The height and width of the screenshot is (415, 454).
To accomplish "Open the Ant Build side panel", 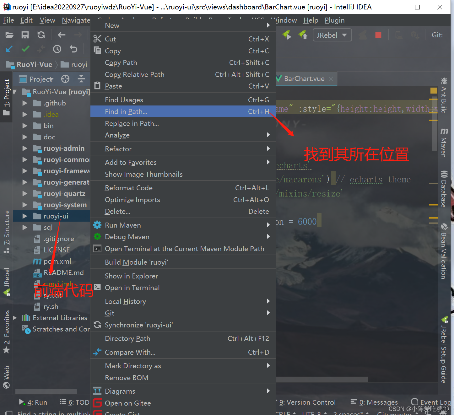I will [x=444, y=95].
